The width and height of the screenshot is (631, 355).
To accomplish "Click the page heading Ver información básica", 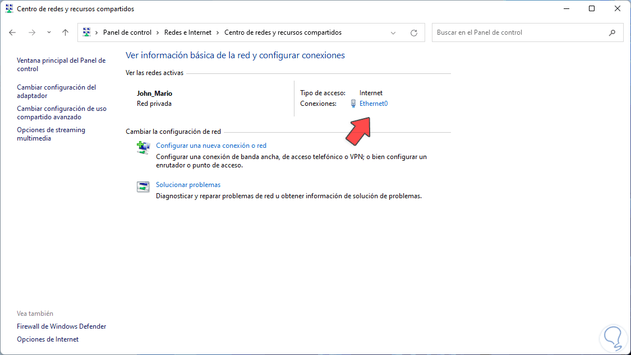I will 236,55.
